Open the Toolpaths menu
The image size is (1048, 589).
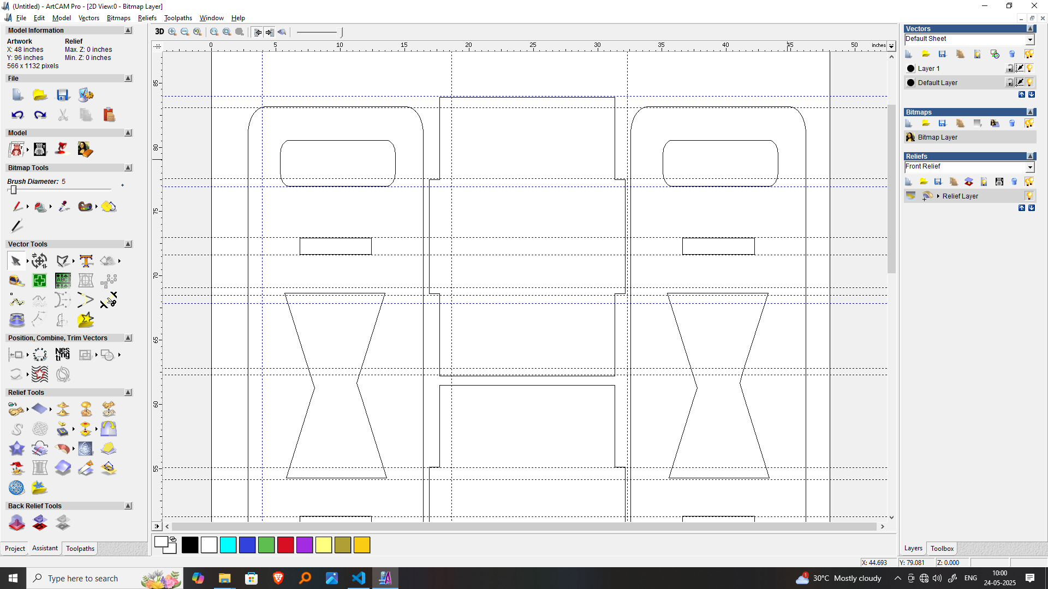click(x=178, y=18)
